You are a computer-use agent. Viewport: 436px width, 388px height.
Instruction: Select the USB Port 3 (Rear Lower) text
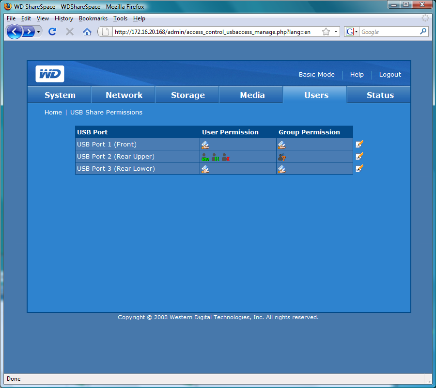(116, 168)
